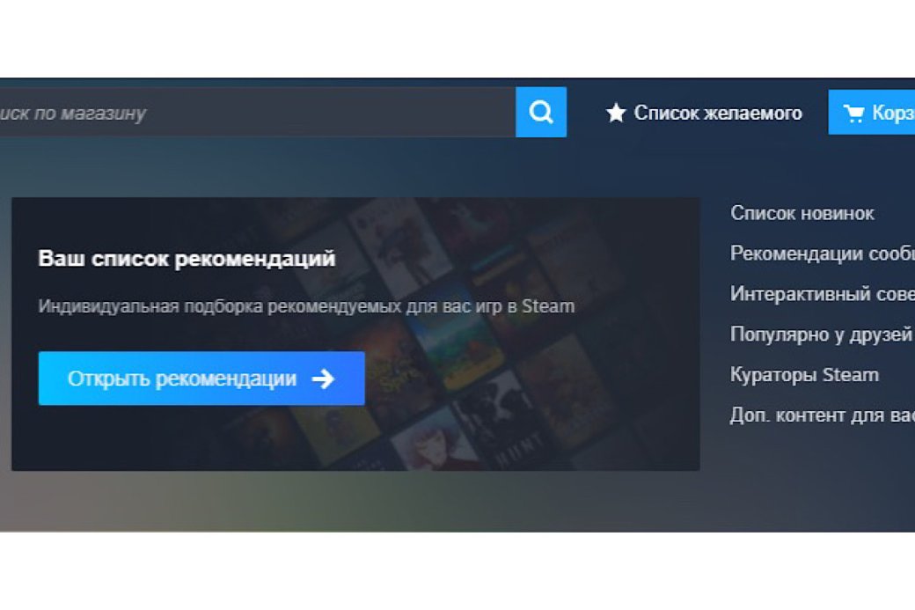This screenshot has height=610, width=915.
Task: Click the wishlist star icon
Action: (x=616, y=113)
